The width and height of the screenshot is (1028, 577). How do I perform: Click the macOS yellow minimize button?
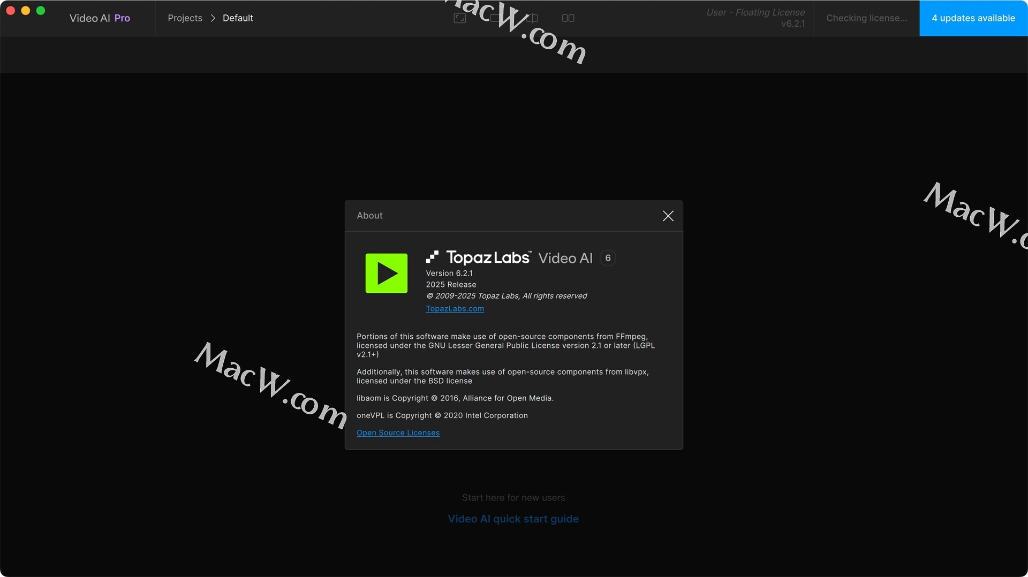[25, 11]
